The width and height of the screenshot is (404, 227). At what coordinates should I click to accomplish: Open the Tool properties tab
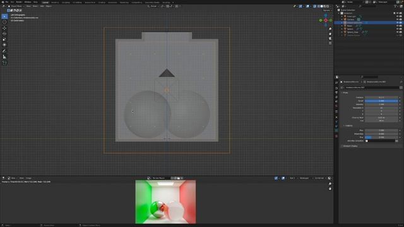[x=336, y=83]
